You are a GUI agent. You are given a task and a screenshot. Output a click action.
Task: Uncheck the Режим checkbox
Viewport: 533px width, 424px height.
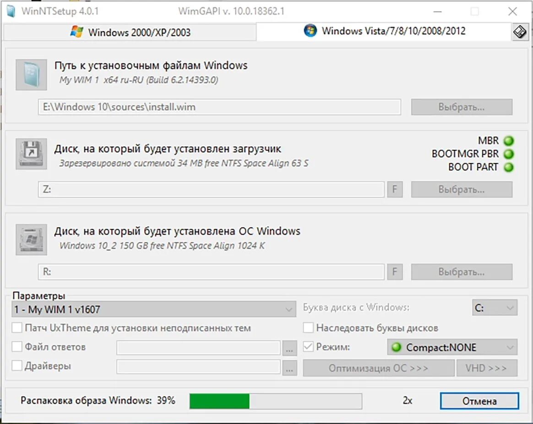point(308,347)
